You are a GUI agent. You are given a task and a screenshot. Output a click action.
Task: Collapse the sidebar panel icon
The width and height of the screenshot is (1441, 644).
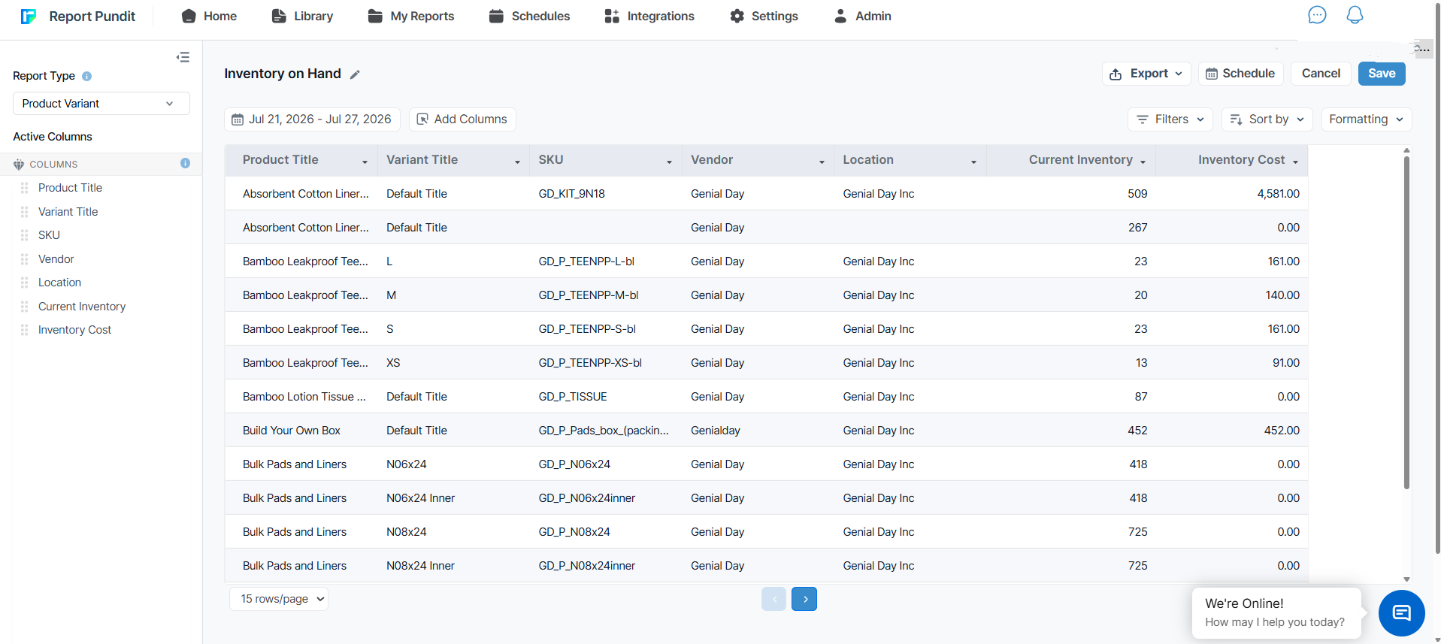[x=183, y=57]
